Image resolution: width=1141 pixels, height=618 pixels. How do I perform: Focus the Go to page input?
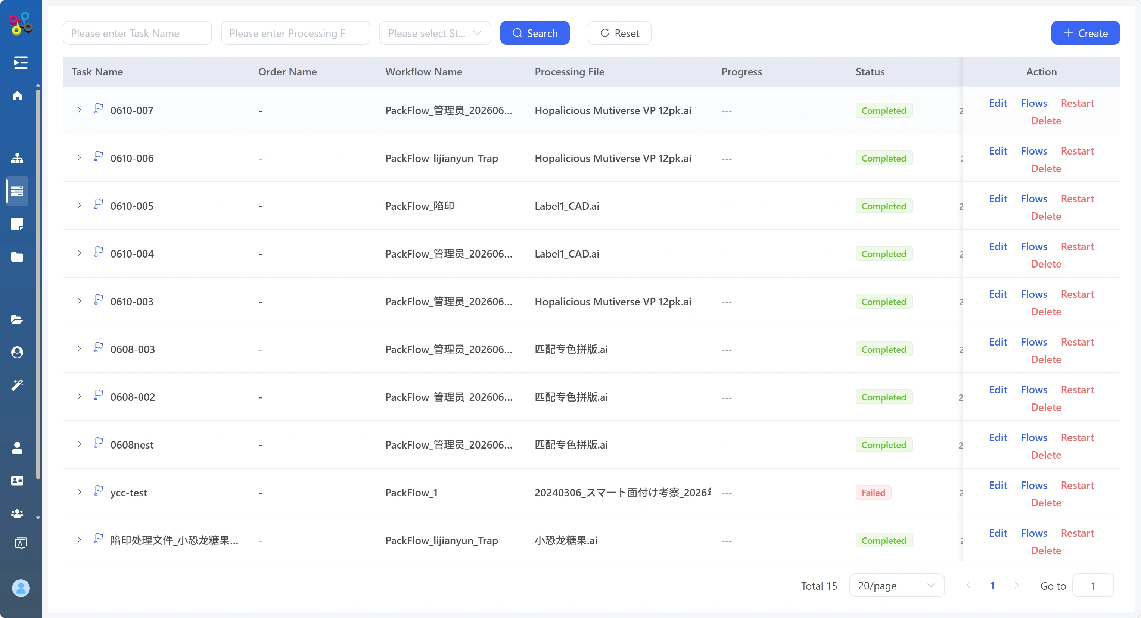1093,585
